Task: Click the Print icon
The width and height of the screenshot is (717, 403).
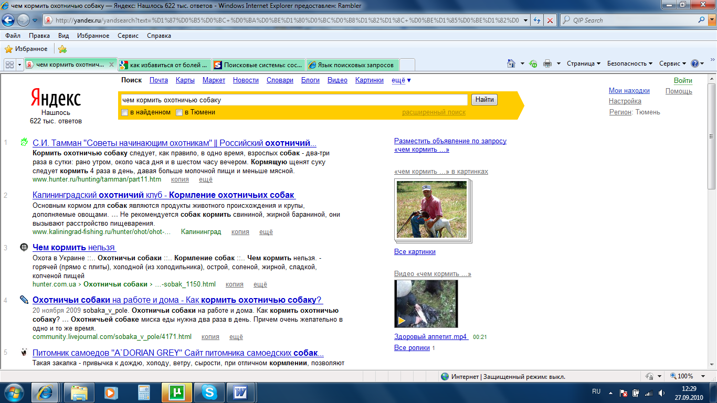Action: click(547, 63)
